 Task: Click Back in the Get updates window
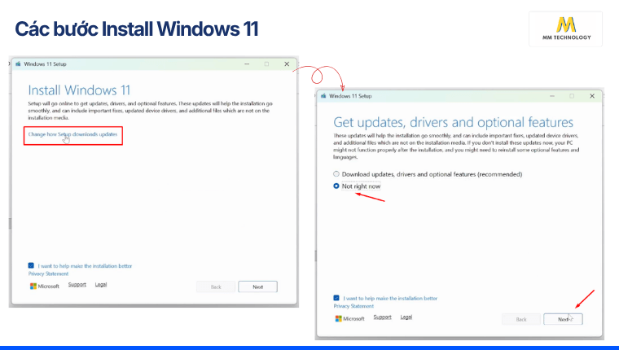(x=521, y=319)
